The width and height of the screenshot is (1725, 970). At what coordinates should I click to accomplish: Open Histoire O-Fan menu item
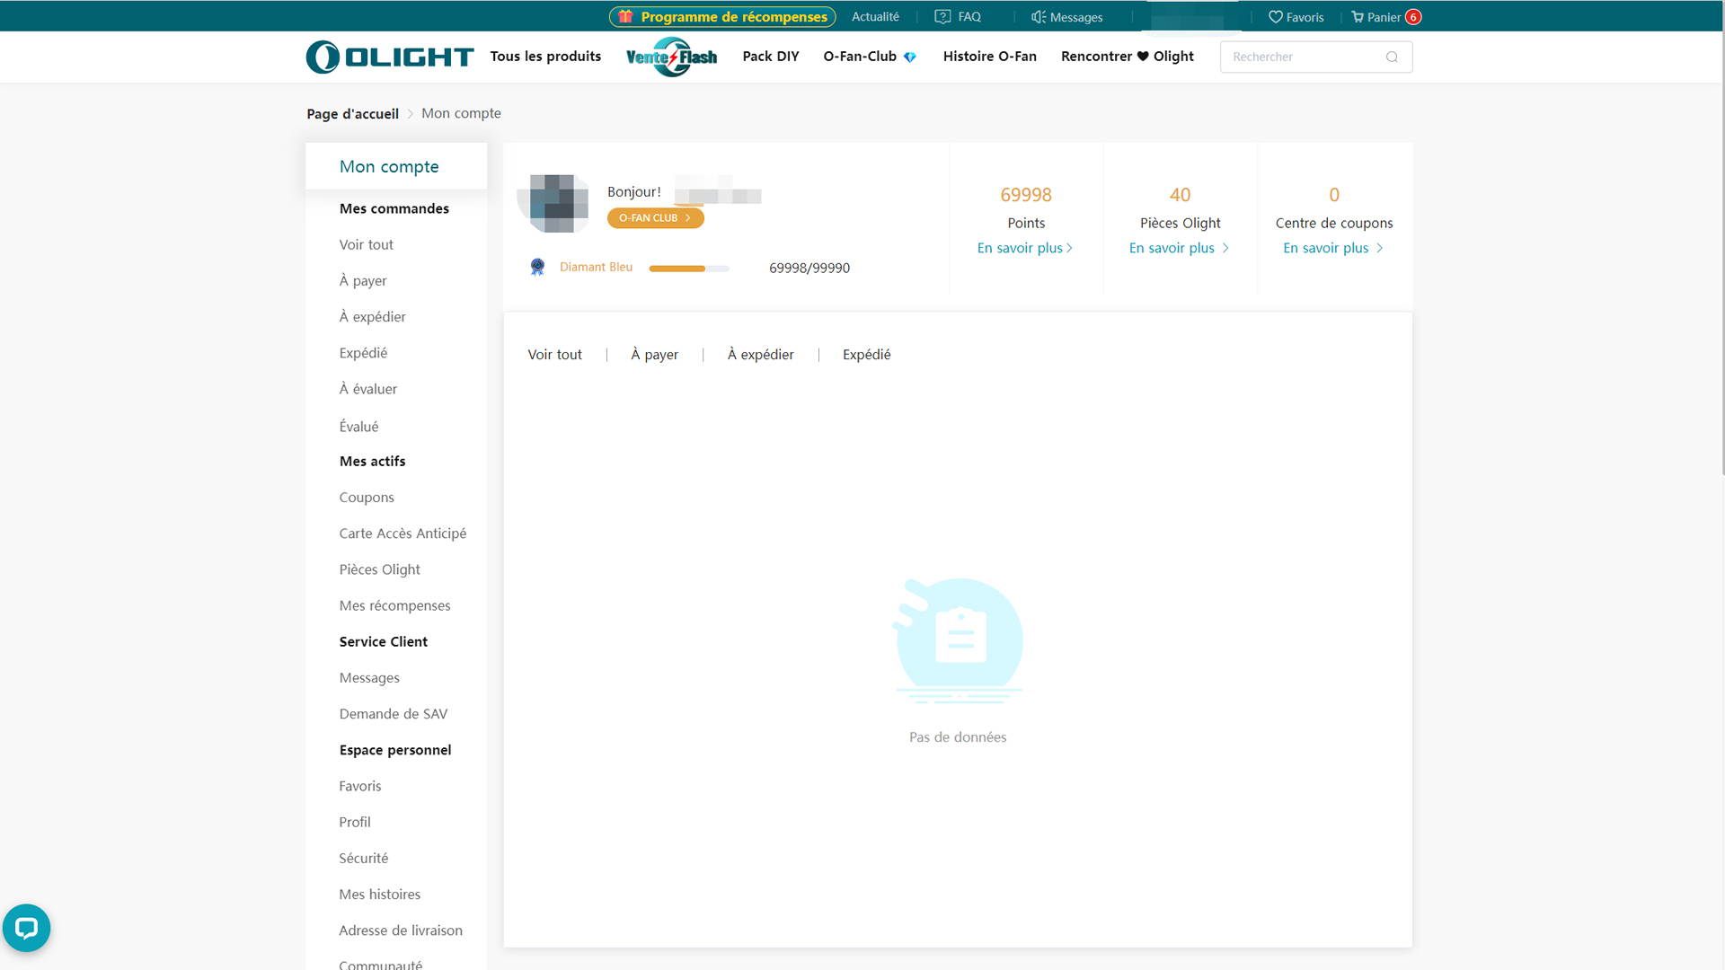(990, 57)
